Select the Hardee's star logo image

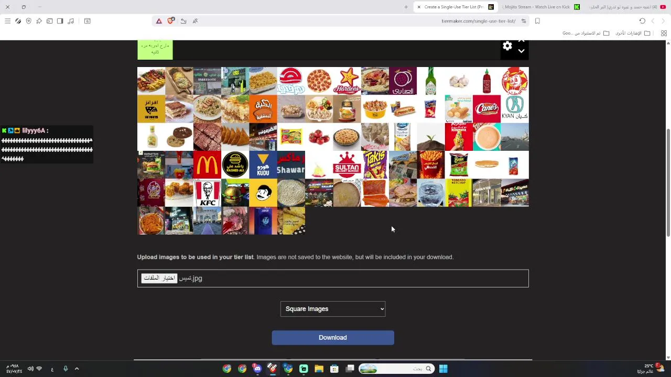click(347, 81)
